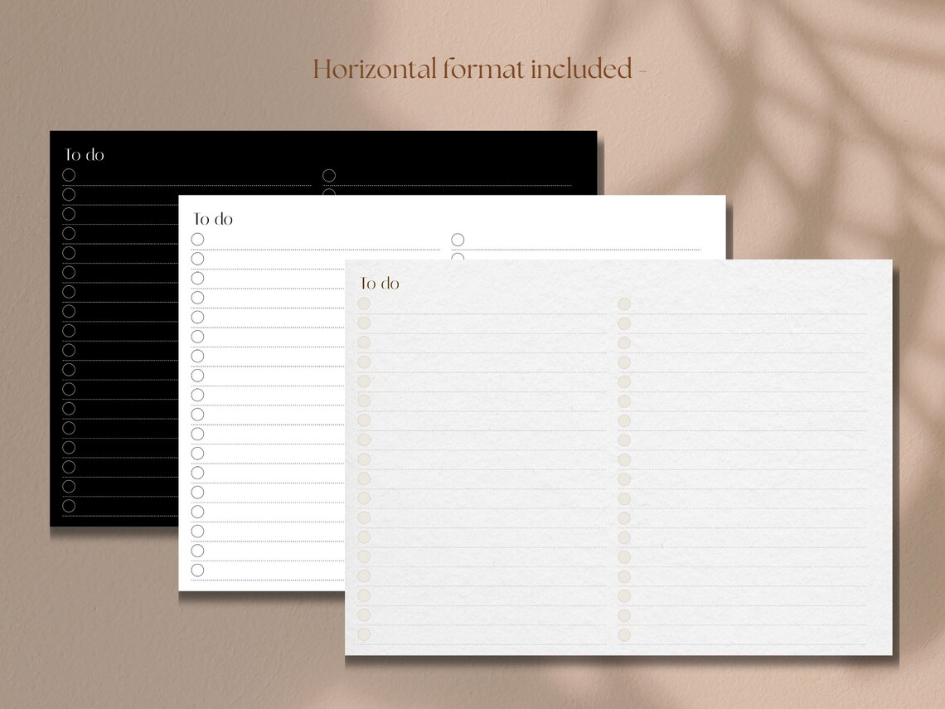Screen dimensions: 945x709
Task: Mark the third circle on the white sheet
Action: pyautogui.click(x=197, y=278)
